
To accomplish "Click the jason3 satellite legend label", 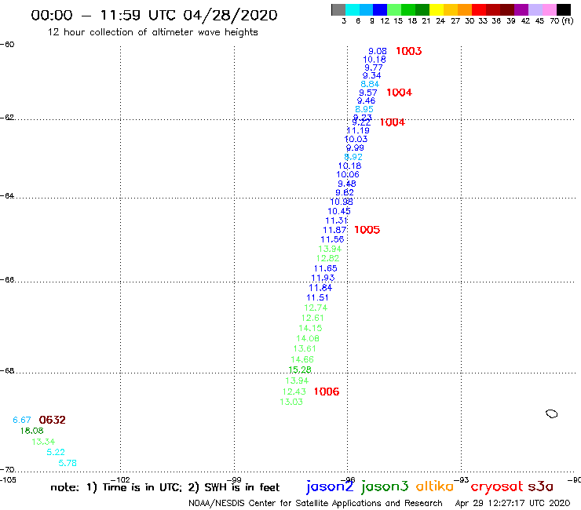I will point(385,487).
